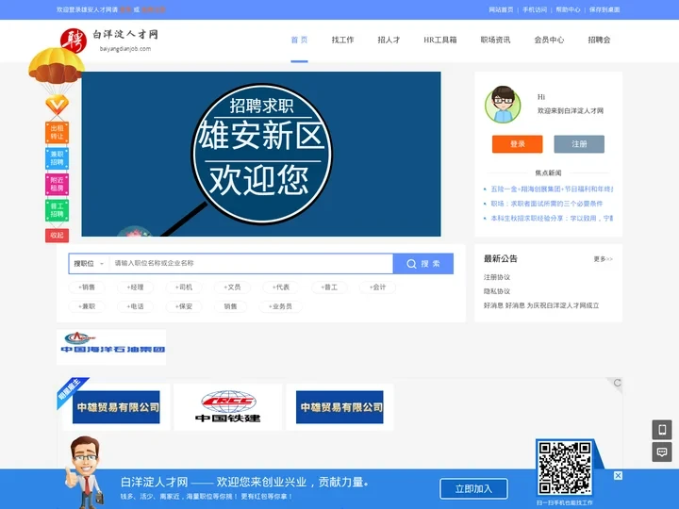Select the +销售 keyword tag
Viewport: 679px width, 509px height.
[x=87, y=287]
